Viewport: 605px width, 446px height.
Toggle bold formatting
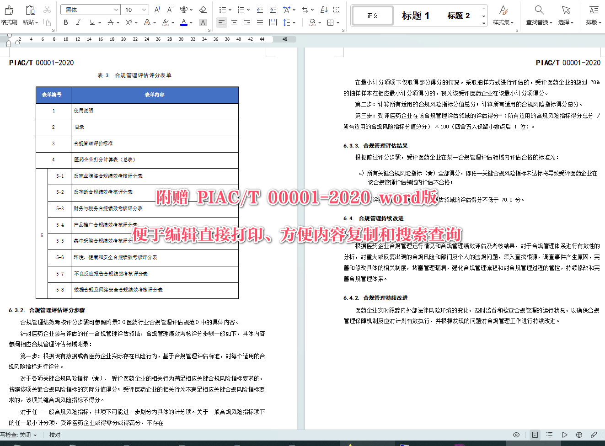tap(65, 22)
